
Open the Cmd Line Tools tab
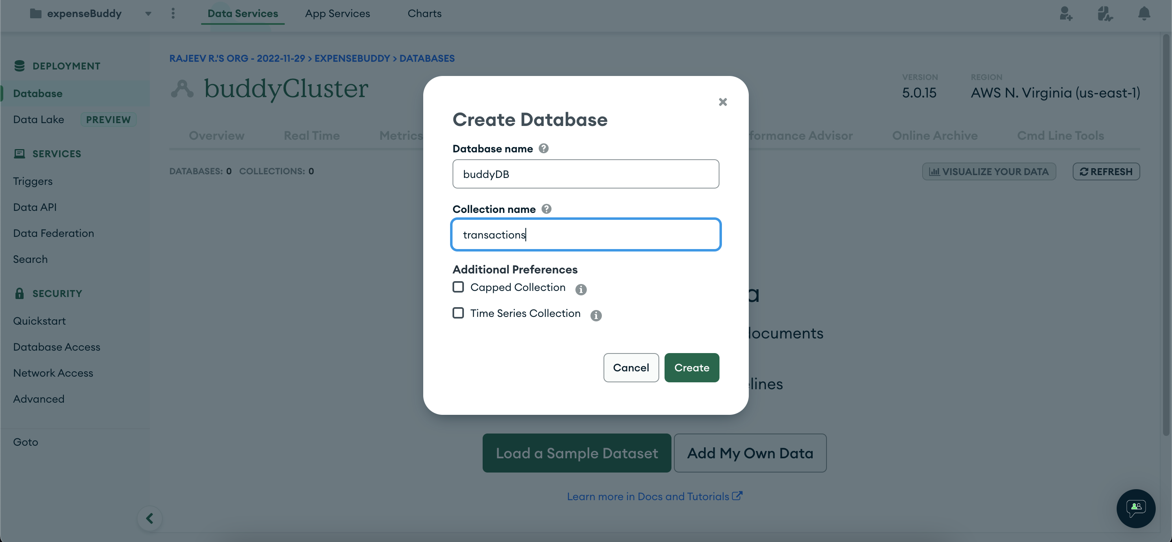pos(1060,135)
